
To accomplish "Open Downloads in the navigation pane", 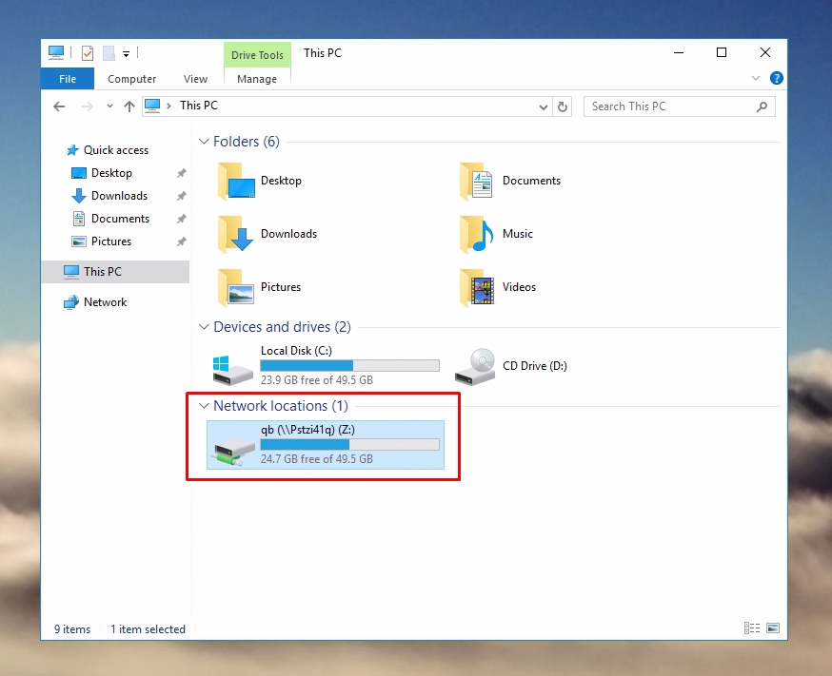I will [x=119, y=196].
